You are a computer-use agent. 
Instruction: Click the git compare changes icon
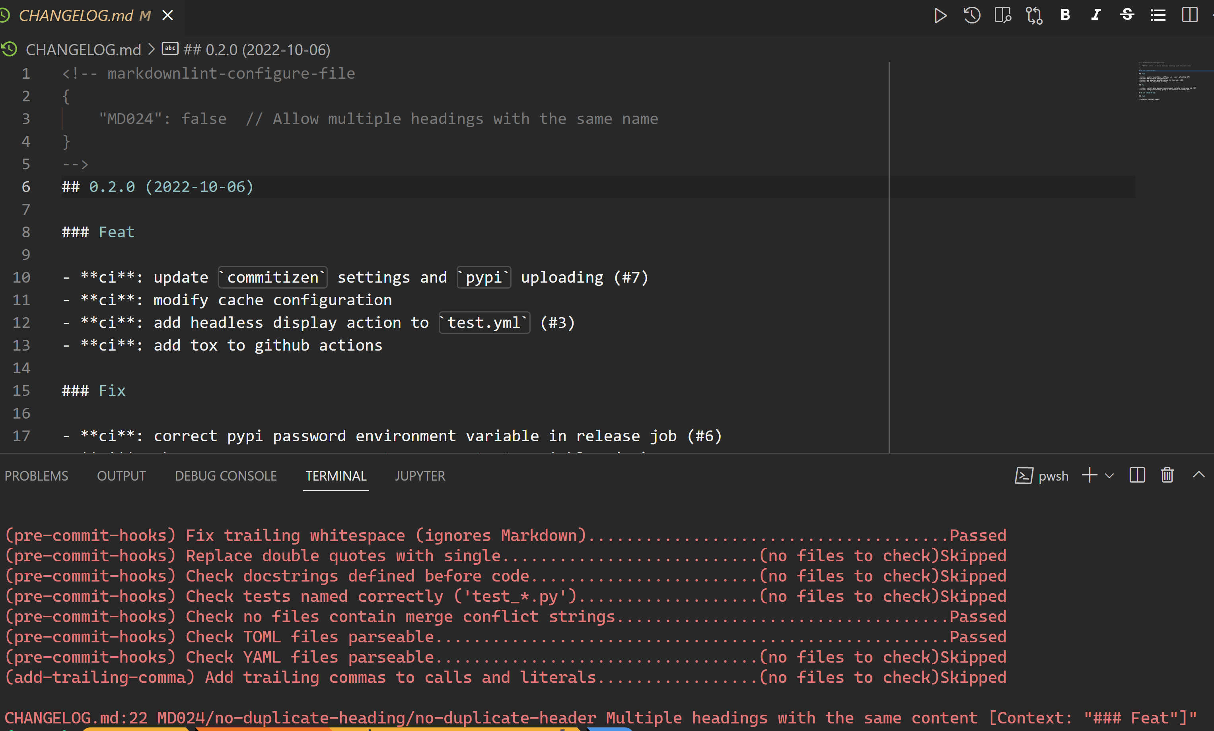(x=1034, y=16)
